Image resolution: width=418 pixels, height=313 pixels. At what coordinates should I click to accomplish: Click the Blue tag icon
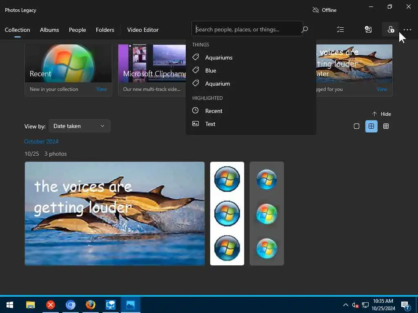[x=196, y=70]
